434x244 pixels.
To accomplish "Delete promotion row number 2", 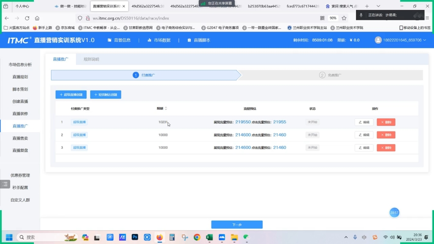I will pos(386,135).
